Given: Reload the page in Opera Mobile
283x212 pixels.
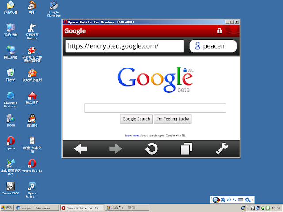Looking at the screenshot, I should (x=151, y=149).
